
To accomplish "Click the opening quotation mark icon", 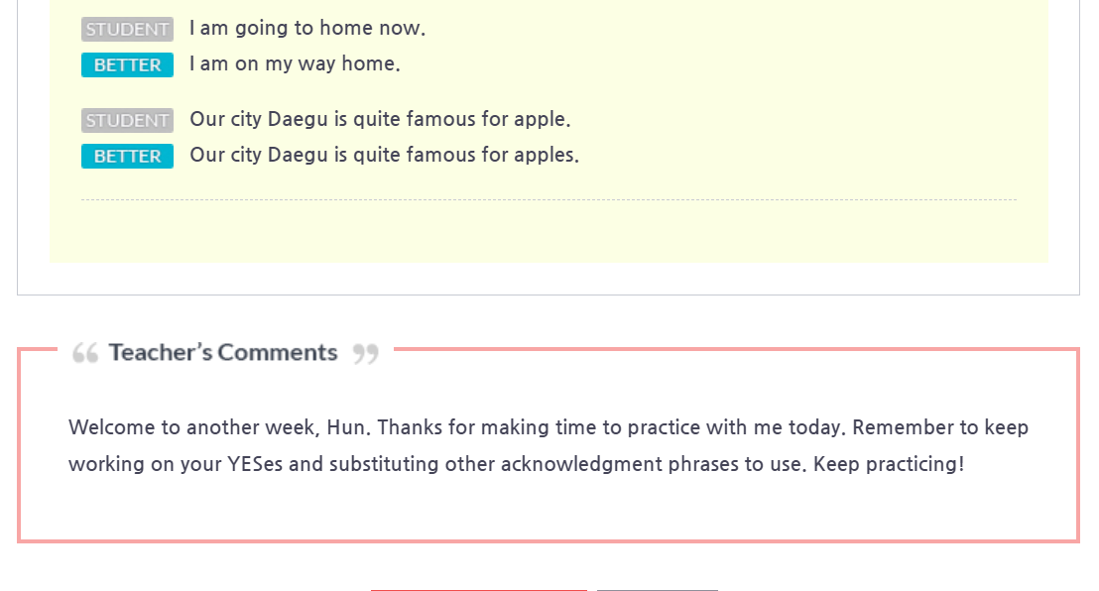I will 85,353.
